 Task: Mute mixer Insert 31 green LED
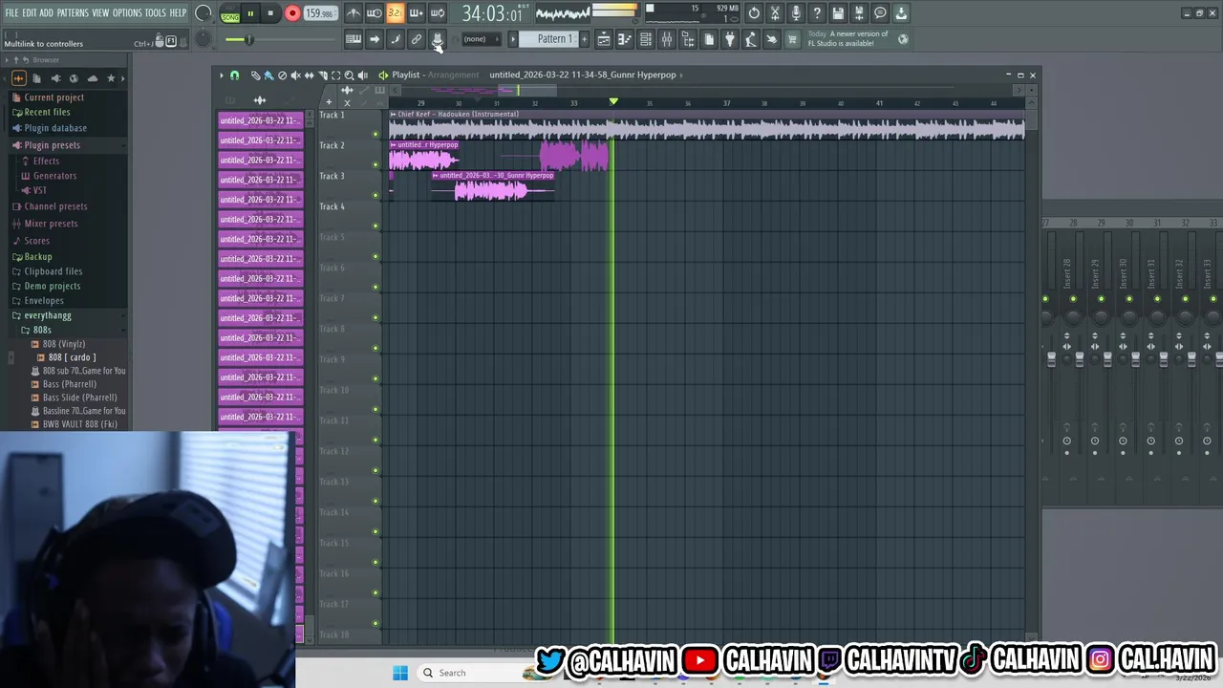click(1157, 299)
